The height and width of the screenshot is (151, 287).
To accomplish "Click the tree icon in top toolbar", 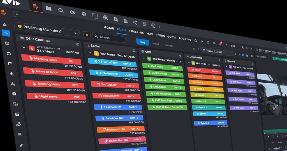I will [84, 14].
